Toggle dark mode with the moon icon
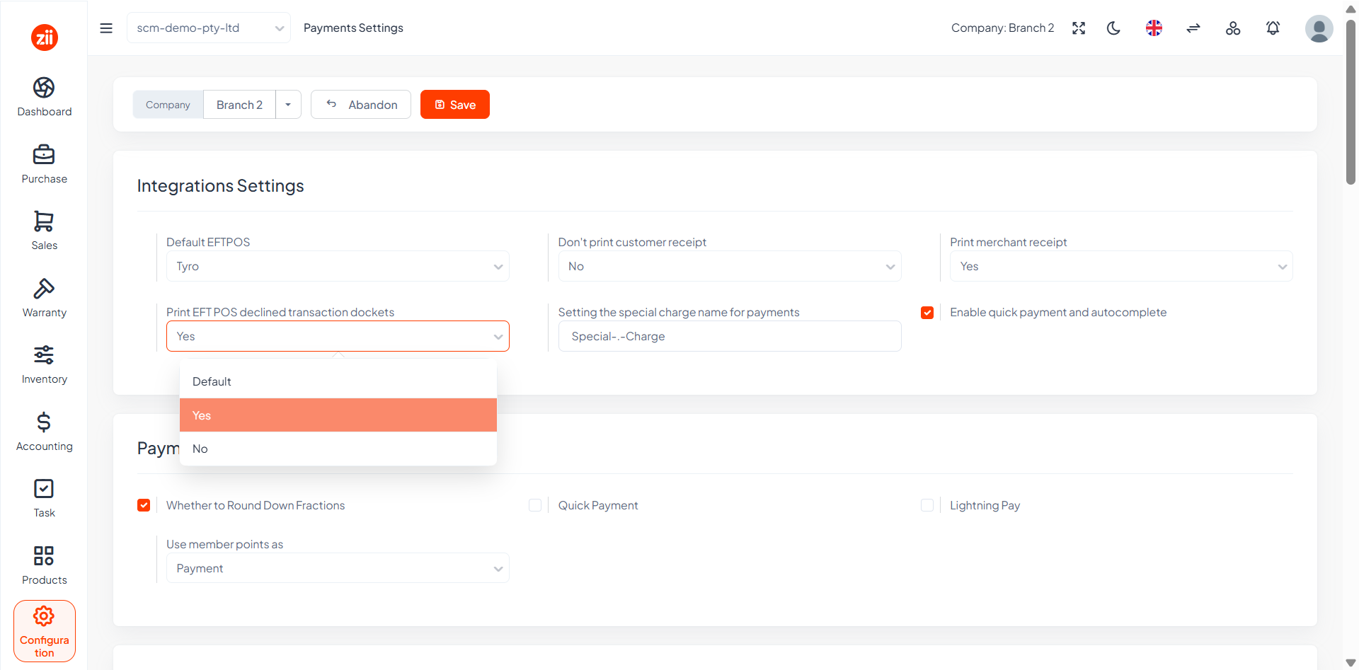 point(1113,28)
